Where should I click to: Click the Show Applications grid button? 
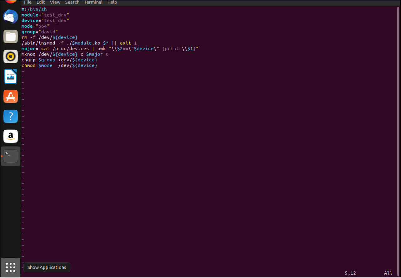(x=11, y=267)
